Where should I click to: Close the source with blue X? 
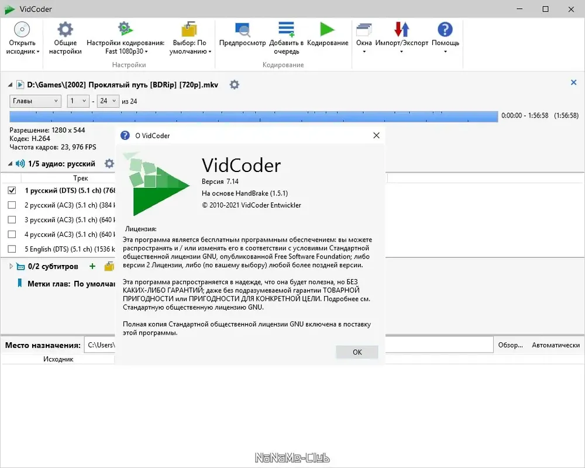point(573,82)
